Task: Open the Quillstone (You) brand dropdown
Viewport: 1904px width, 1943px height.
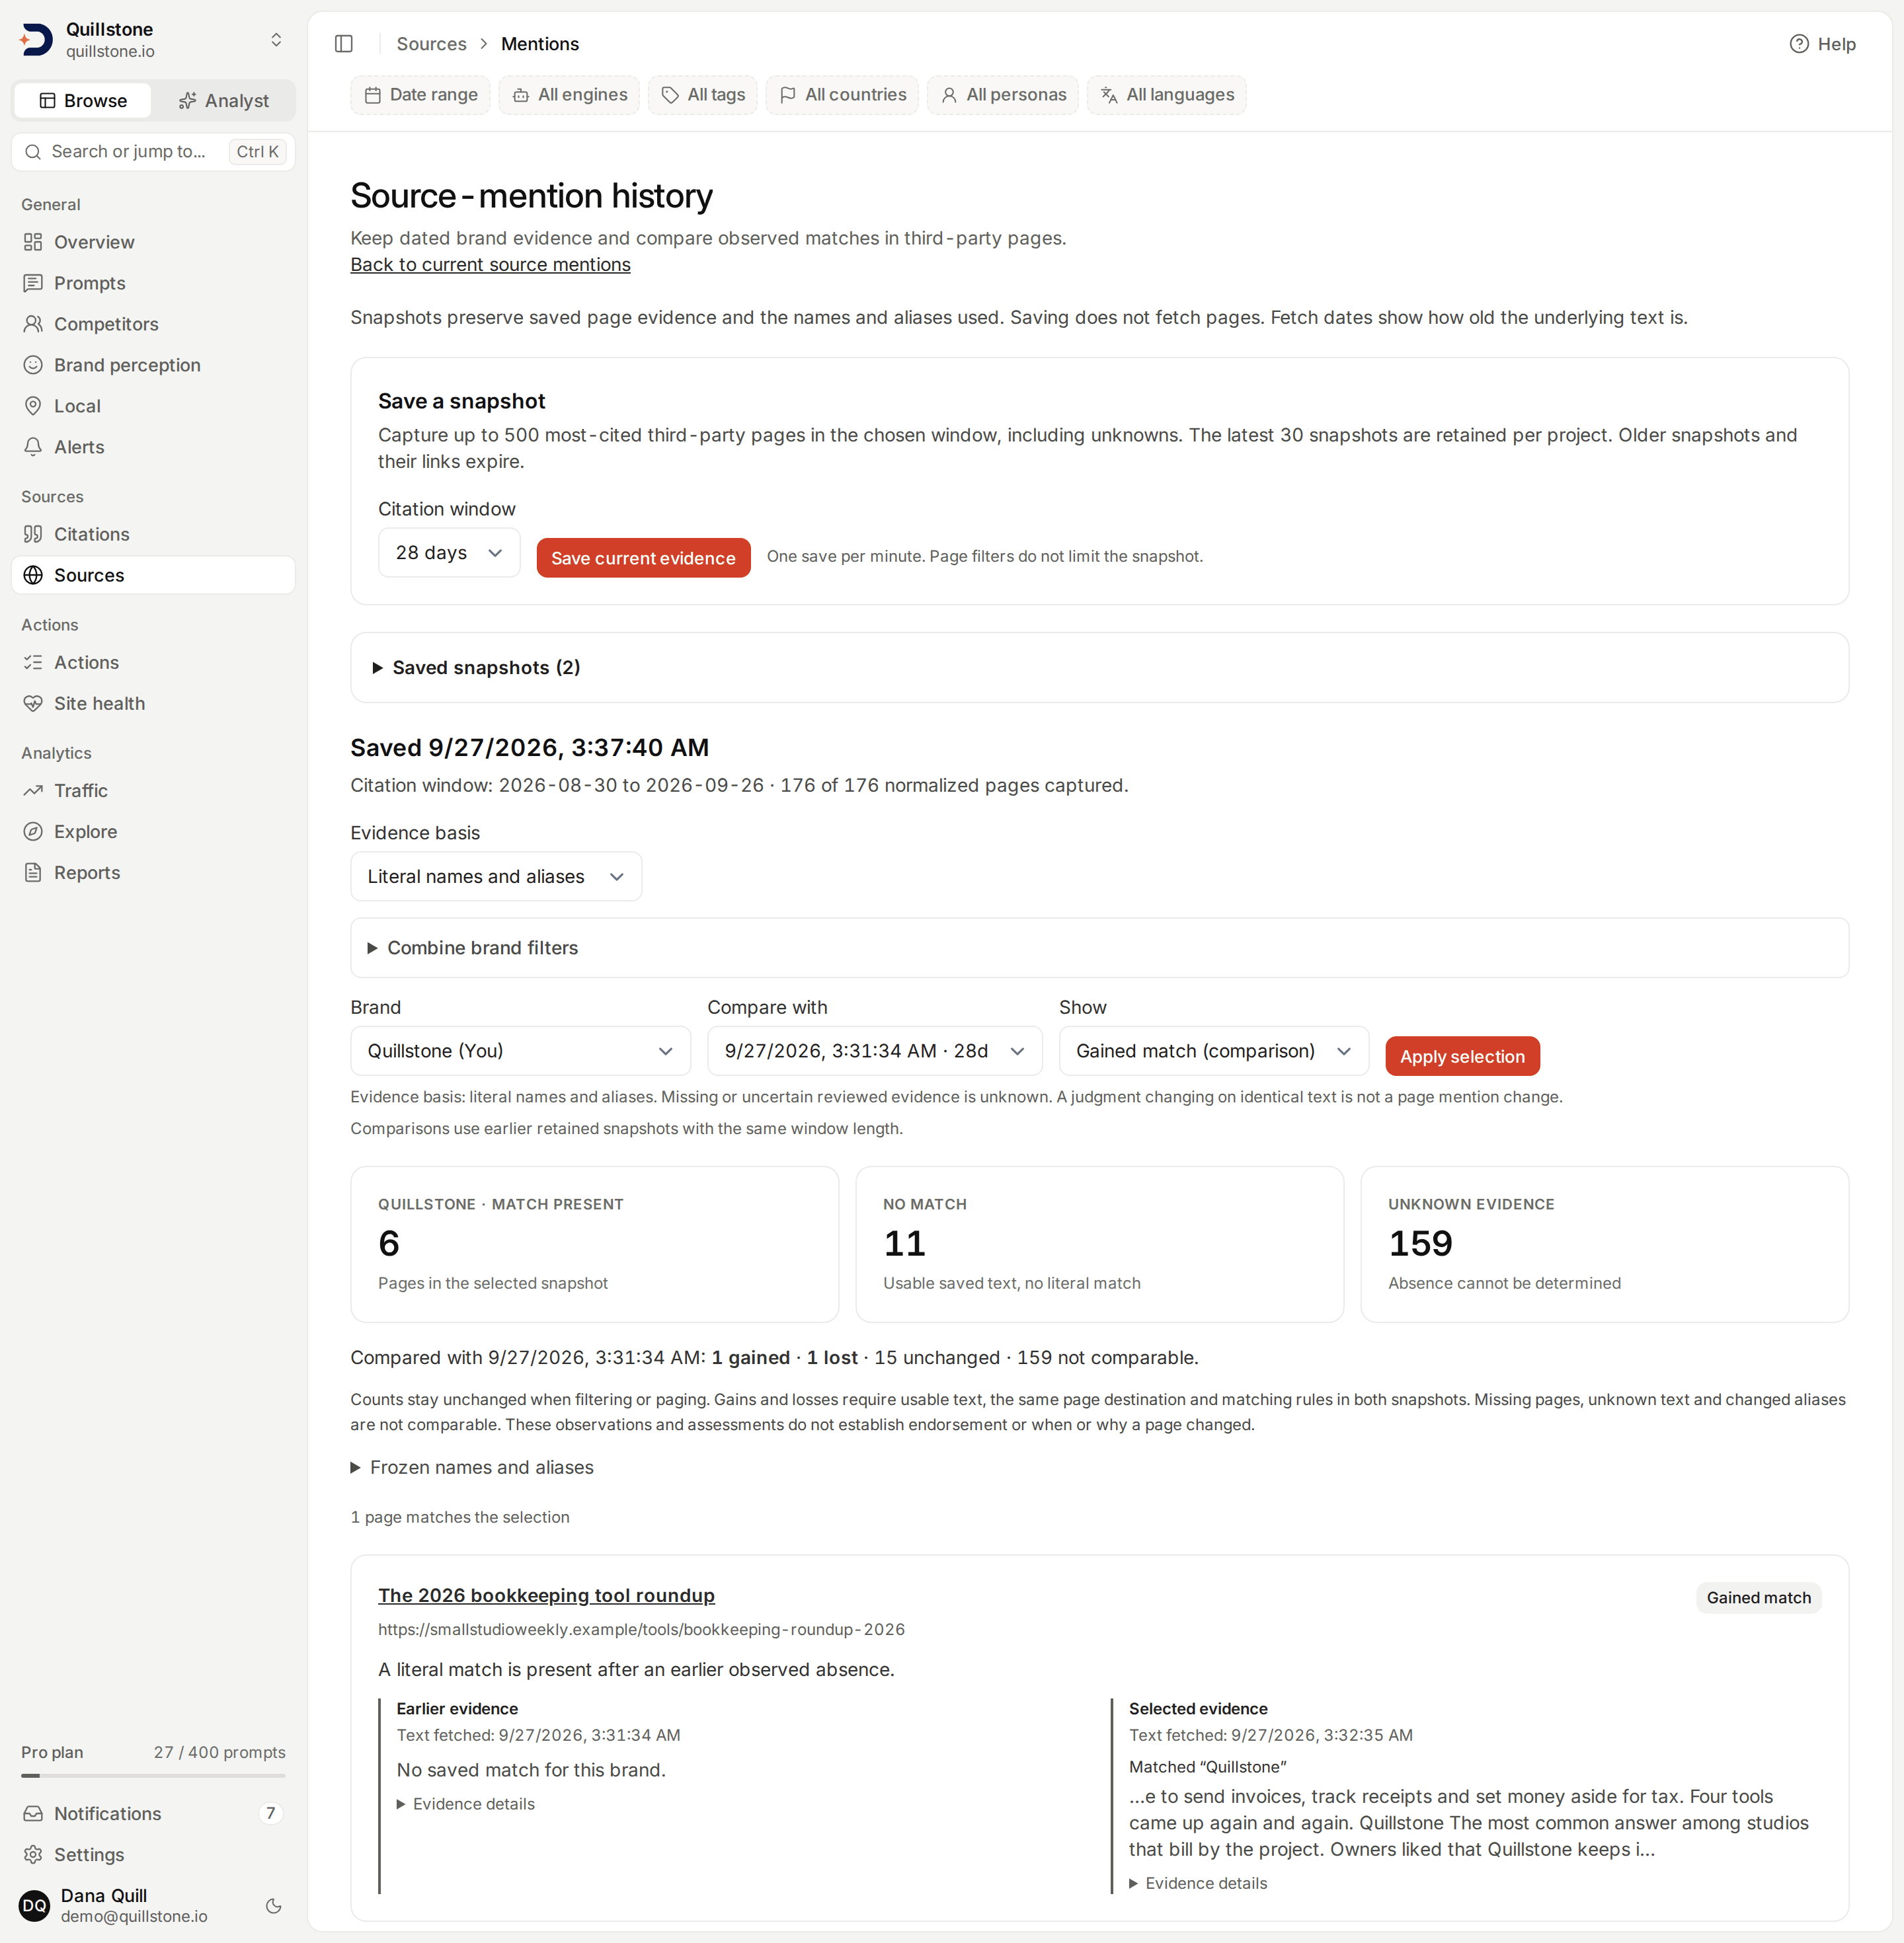Action: (x=520, y=1051)
